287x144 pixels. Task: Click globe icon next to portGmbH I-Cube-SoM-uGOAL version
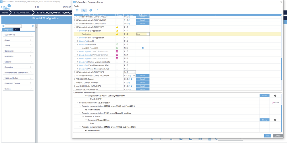point(132,86)
